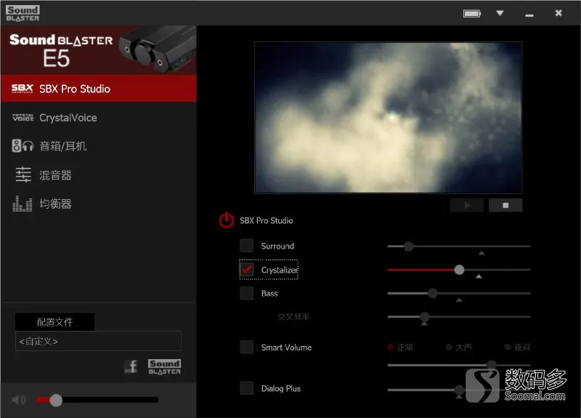The width and height of the screenshot is (581, 418).
Task: Adjust the Surround level slider
Action: [x=459, y=246]
